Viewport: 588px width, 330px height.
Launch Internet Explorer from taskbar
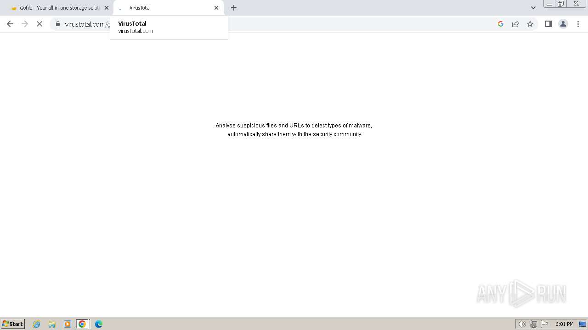click(x=37, y=324)
